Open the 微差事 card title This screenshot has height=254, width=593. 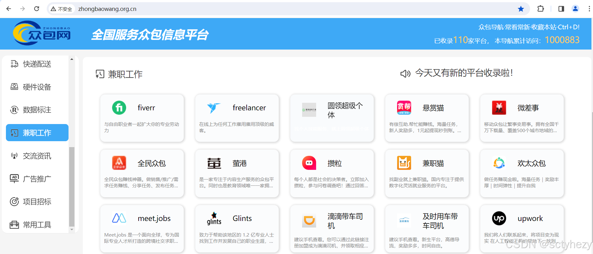point(528,108)
